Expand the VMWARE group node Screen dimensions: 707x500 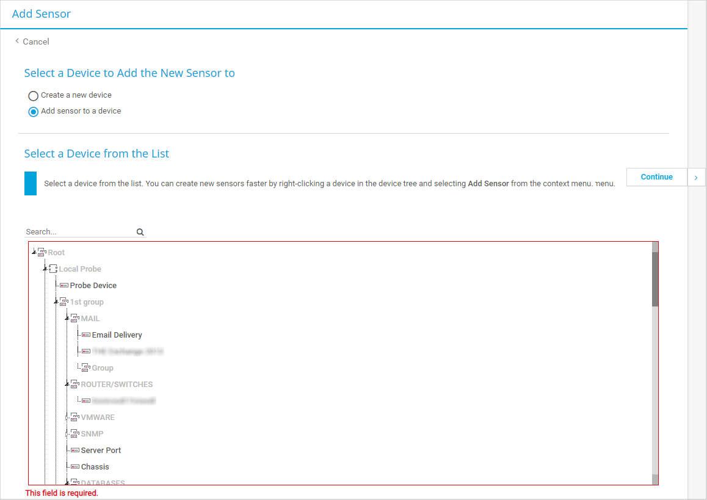coord(67,418)
